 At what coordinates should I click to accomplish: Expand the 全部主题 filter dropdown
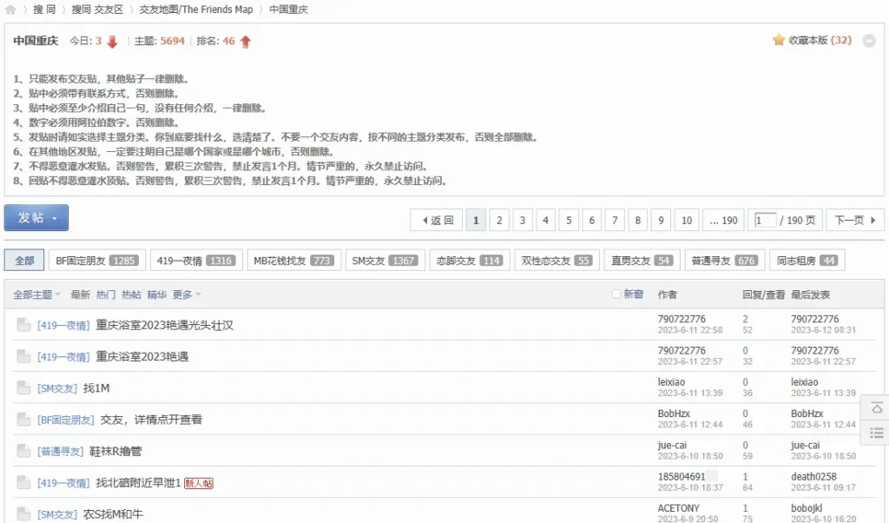pyautogui.click(x=36, y=295)
